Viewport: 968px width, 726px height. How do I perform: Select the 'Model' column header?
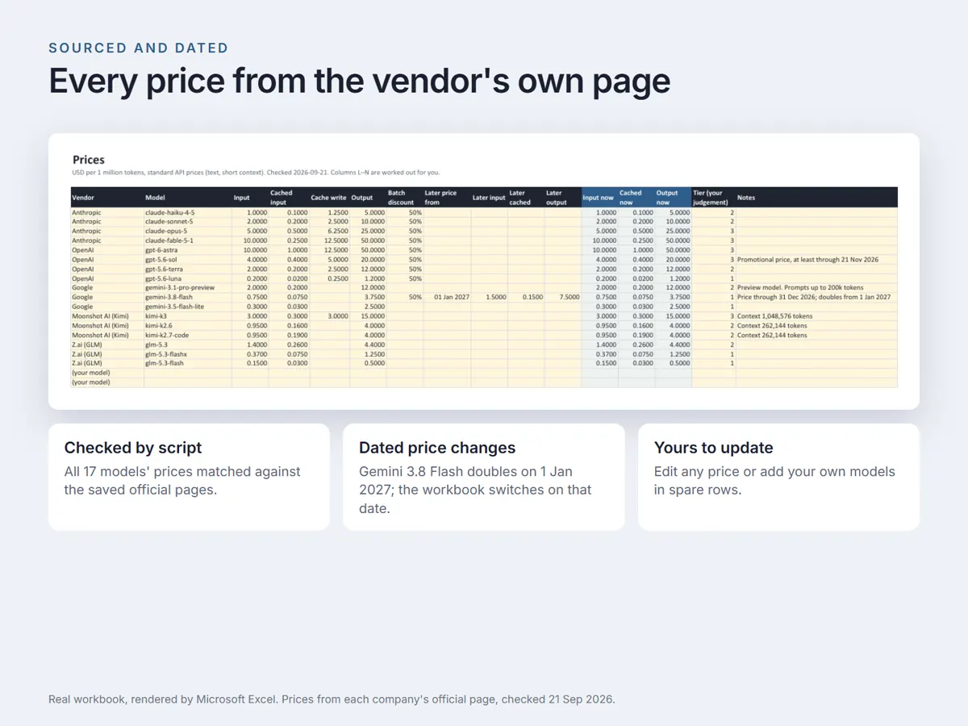pos(188,198)
